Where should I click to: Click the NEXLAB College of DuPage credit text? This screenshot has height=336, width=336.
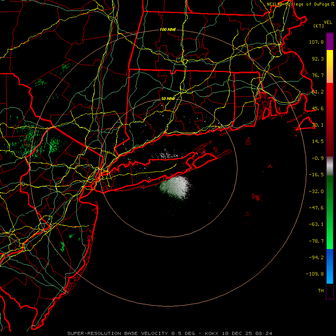point(301,4)
